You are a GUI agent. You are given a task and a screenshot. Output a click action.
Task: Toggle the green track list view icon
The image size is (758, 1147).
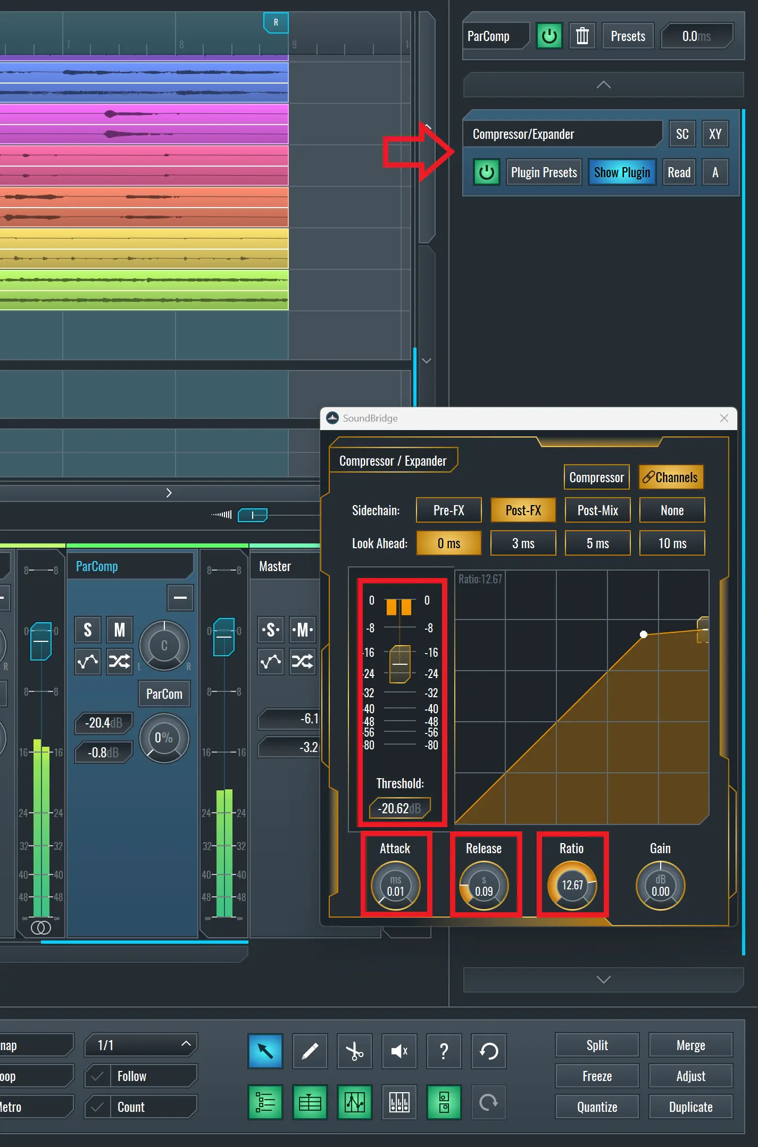point(265,1102)
